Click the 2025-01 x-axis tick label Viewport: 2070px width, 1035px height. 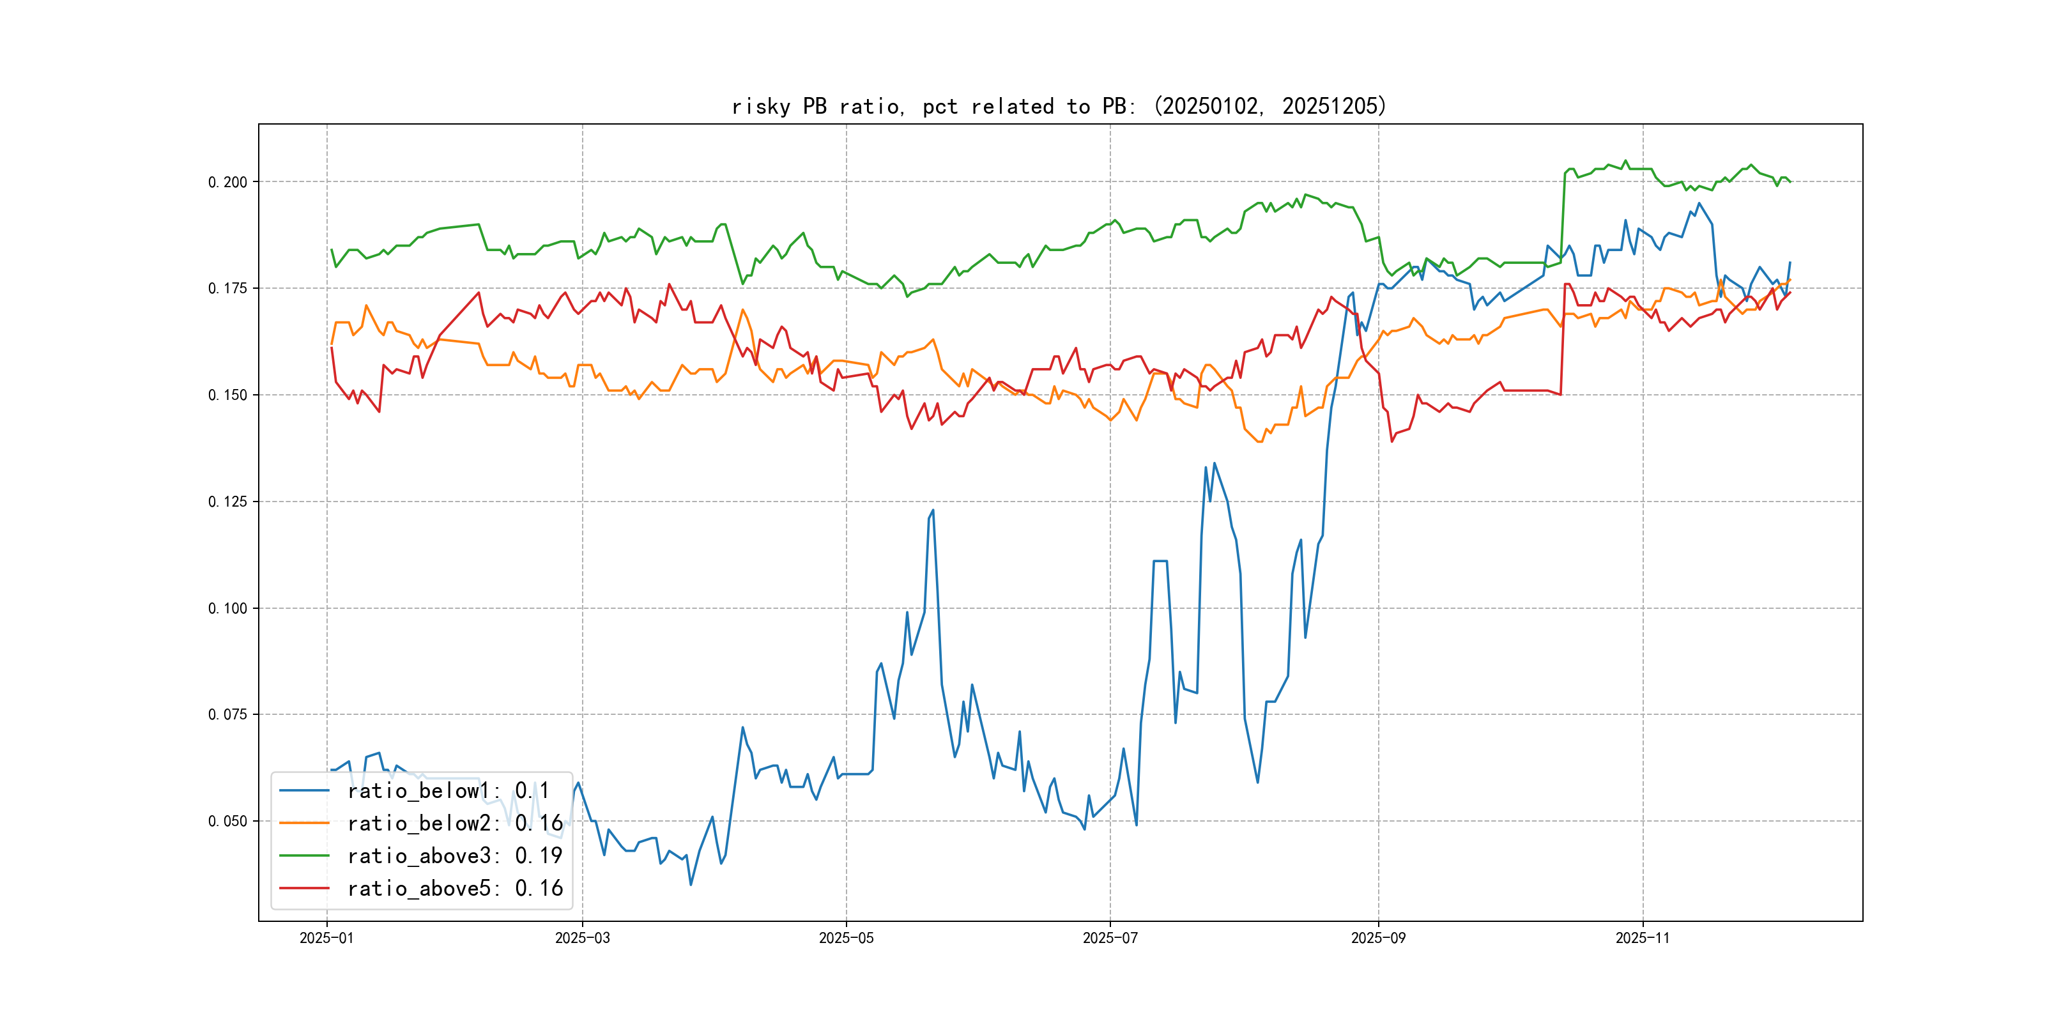point(326,938)
